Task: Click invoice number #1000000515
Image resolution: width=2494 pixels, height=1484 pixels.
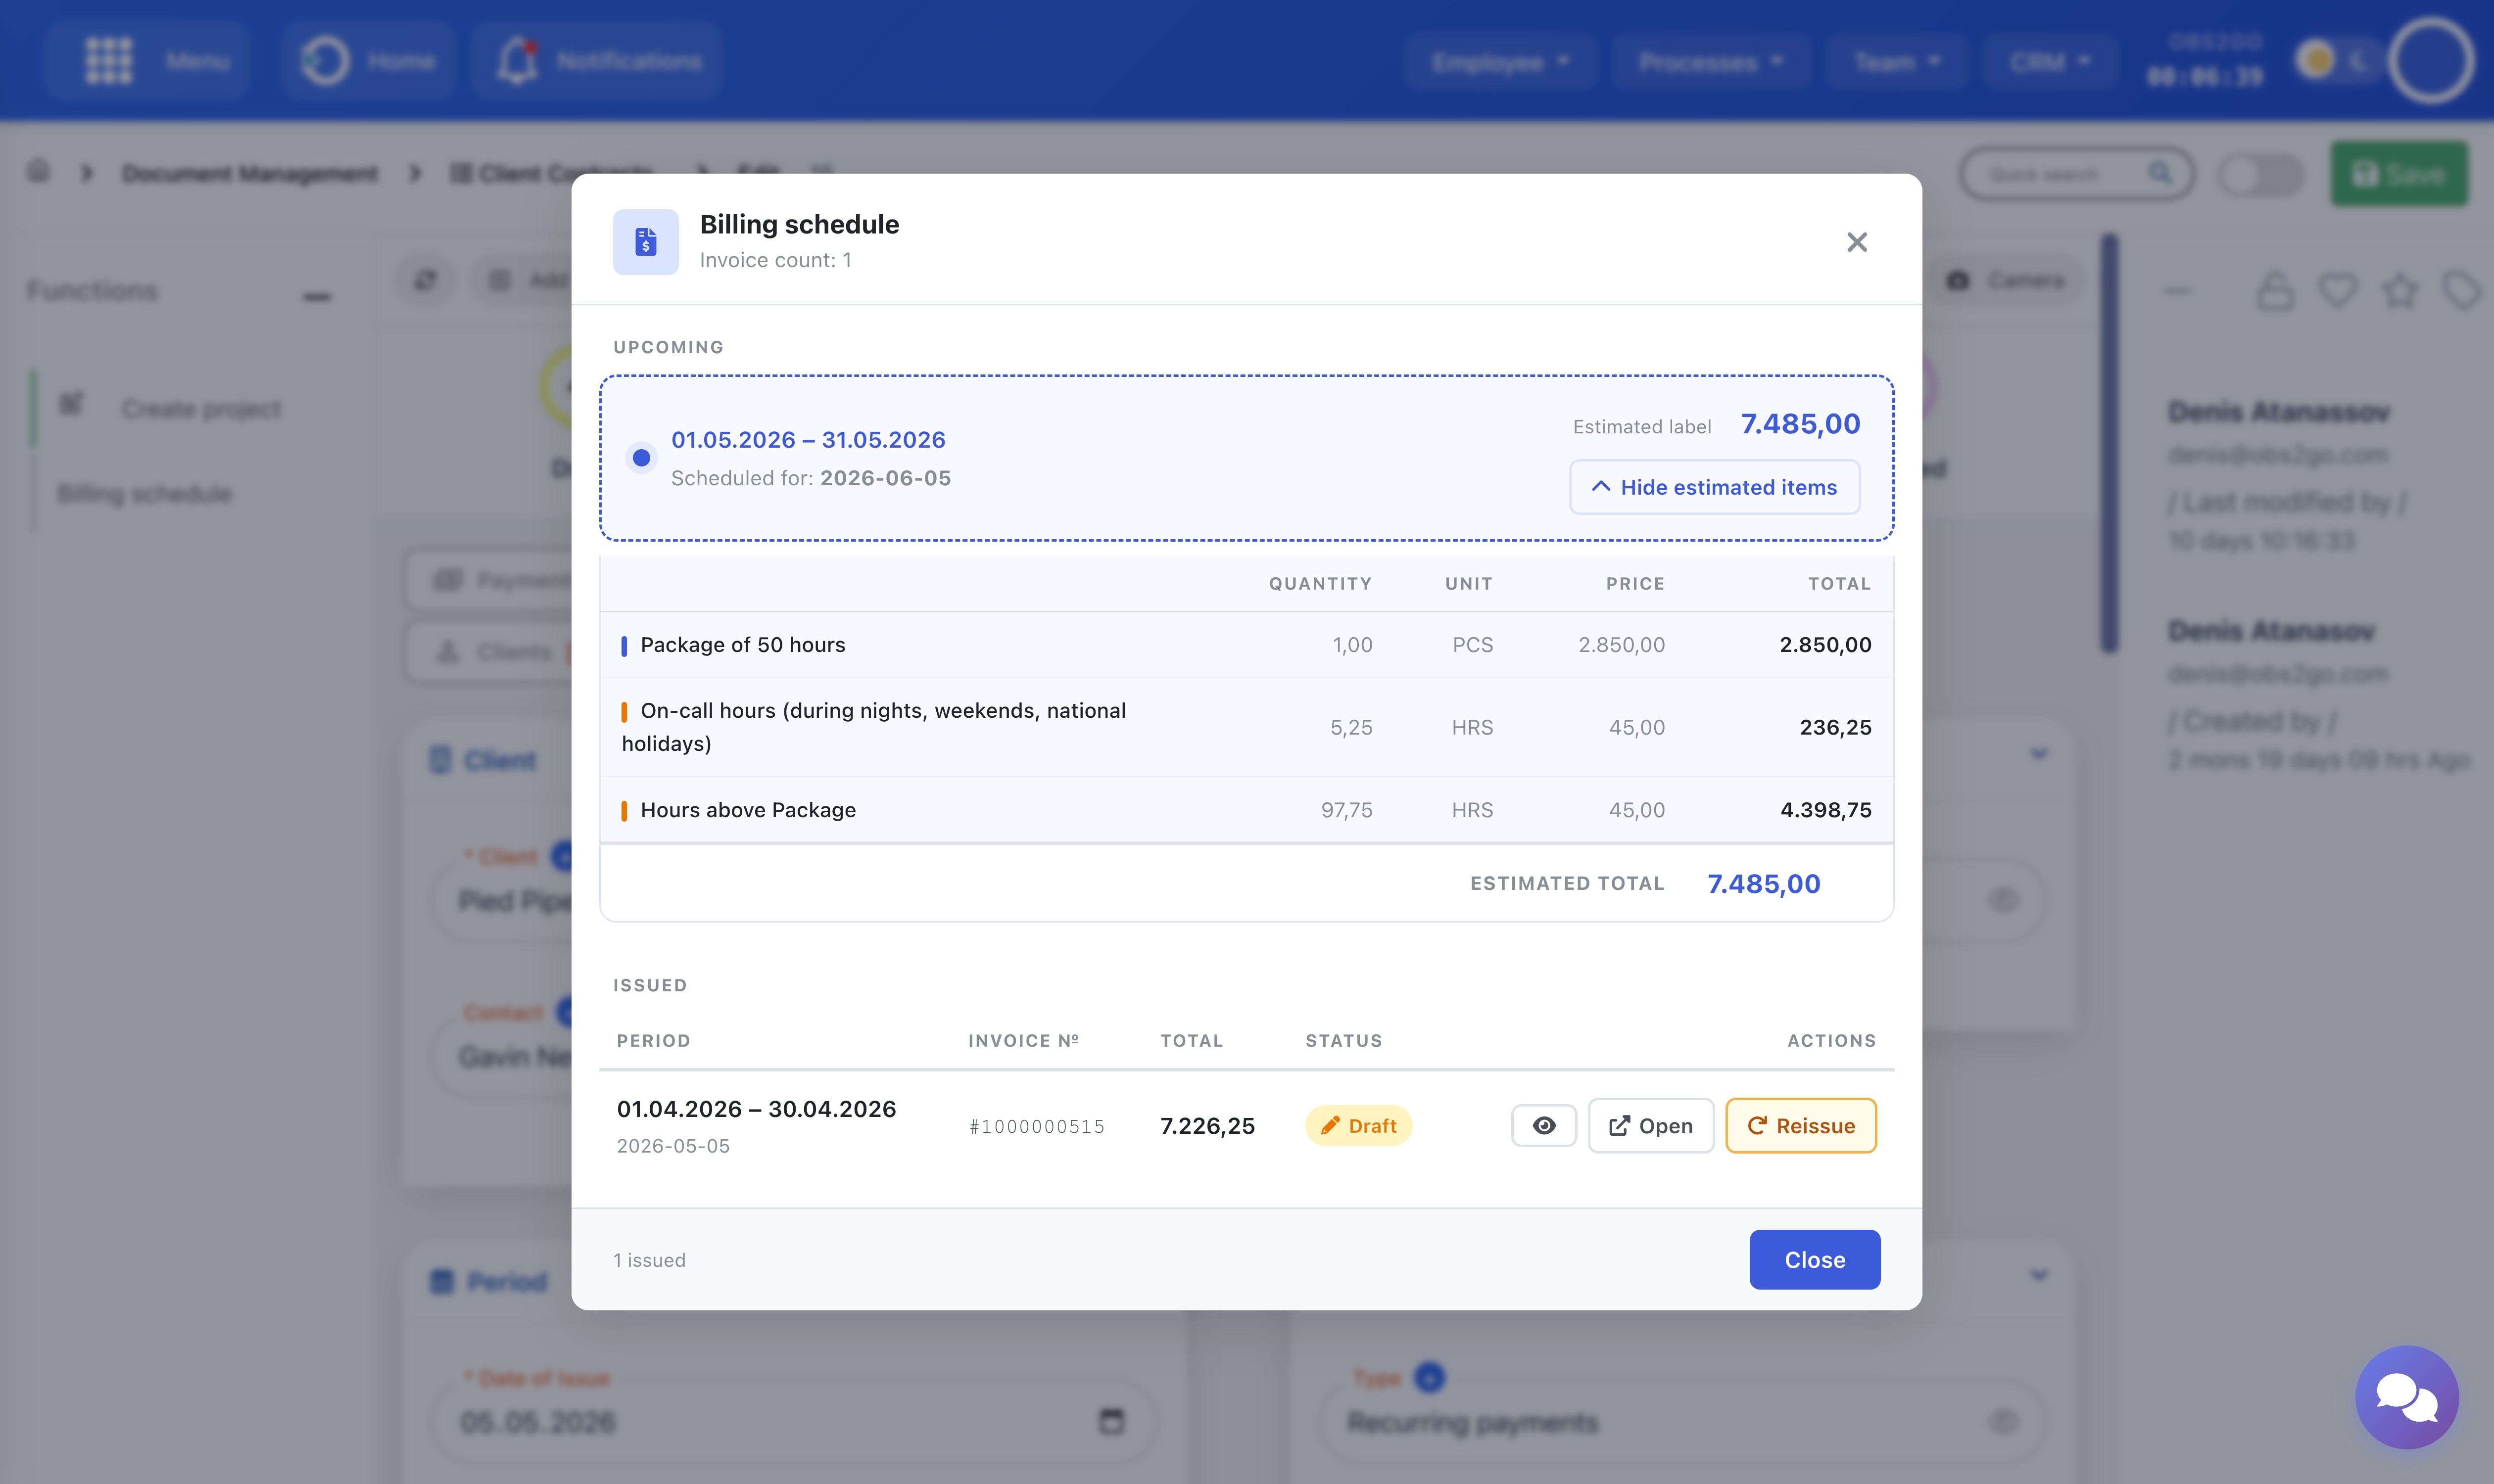Action: (1036, 1127)
